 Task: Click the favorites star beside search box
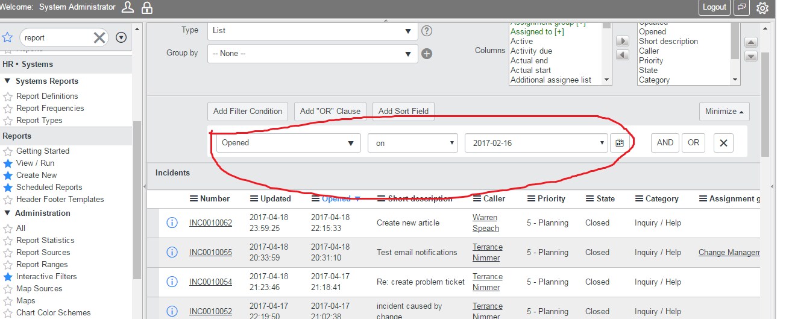pyautogui.click(x=7, y=37)
